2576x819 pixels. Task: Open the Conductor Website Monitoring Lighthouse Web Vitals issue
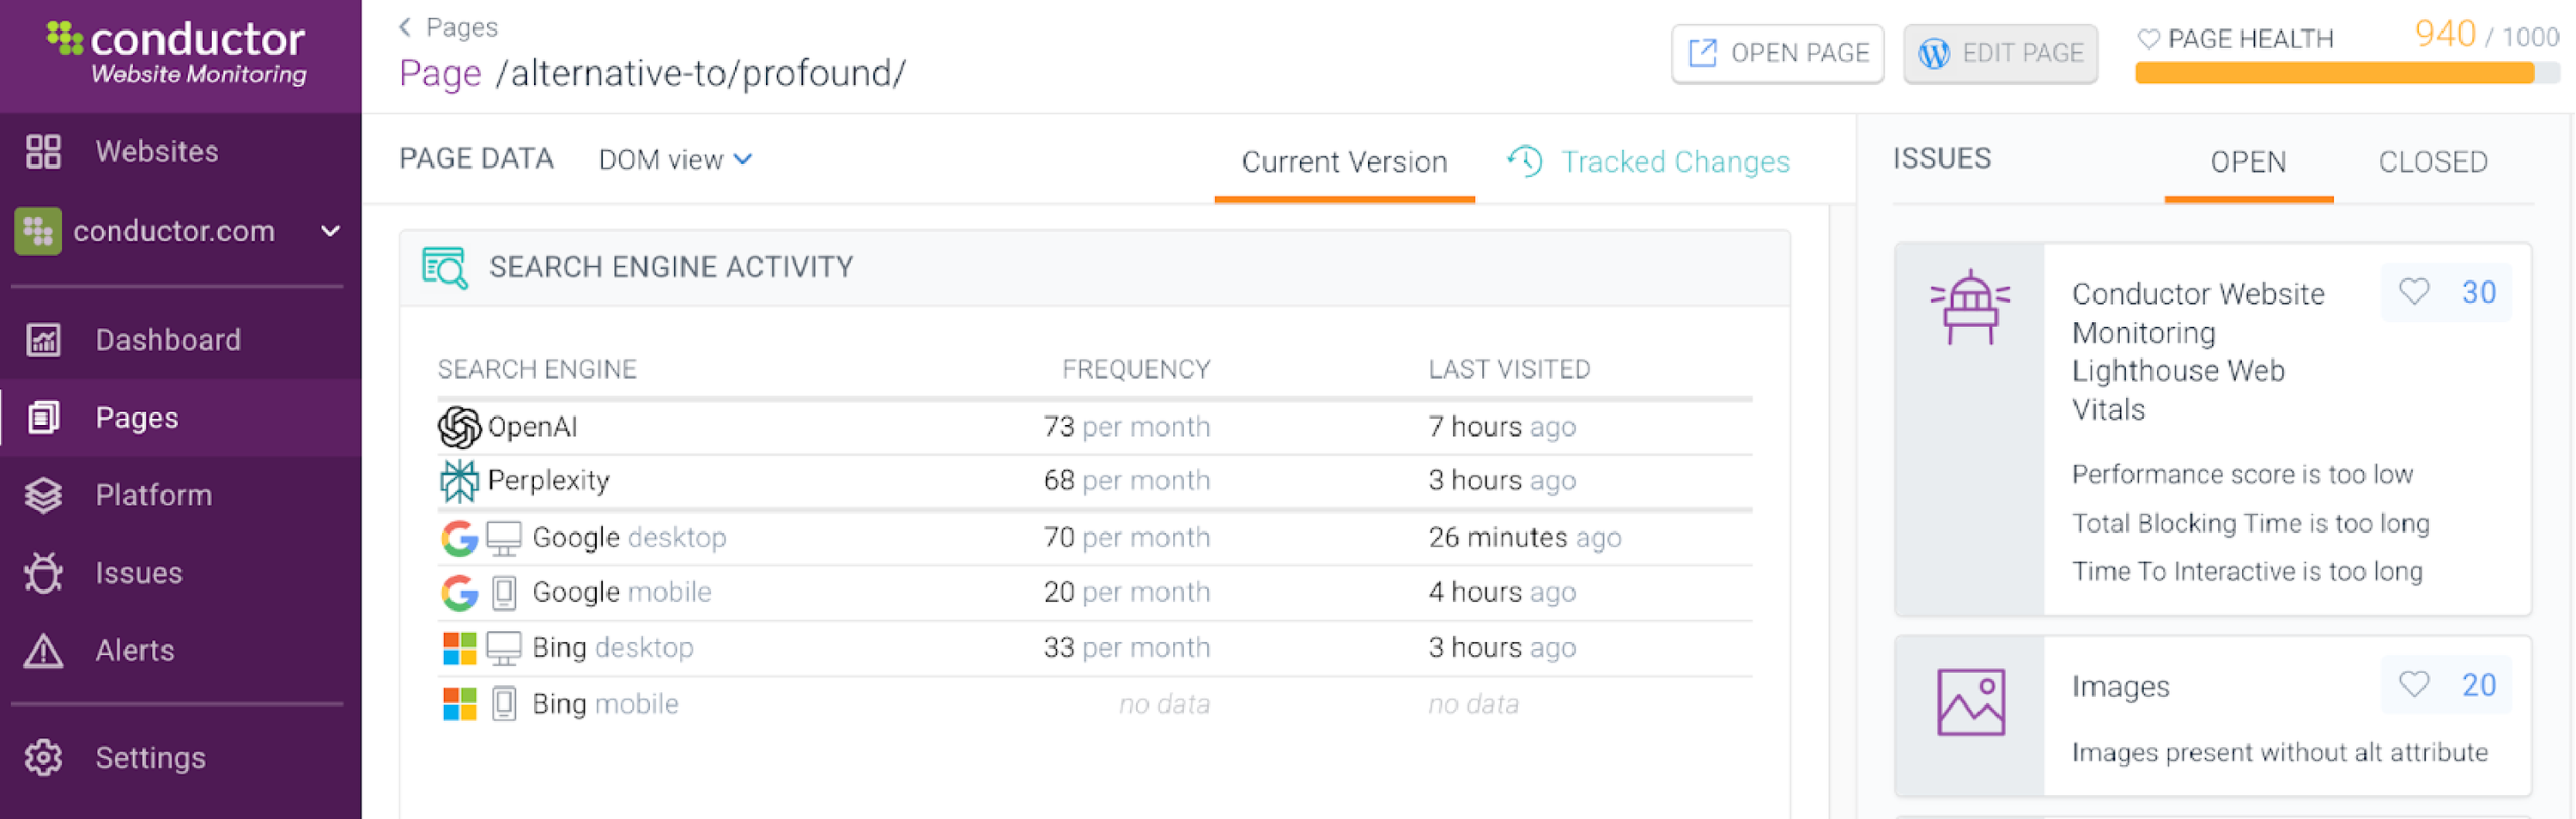pyautogui.click(x=2198, y=352)
